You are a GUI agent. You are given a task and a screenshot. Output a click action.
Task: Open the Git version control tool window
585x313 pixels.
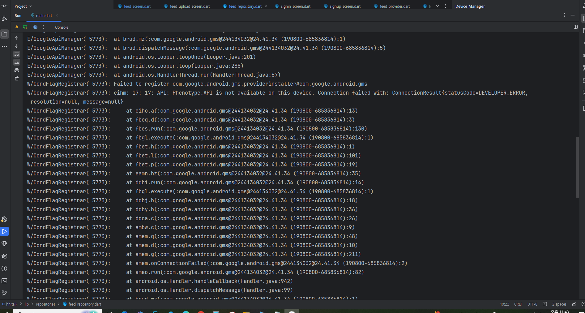coord(4,293)
